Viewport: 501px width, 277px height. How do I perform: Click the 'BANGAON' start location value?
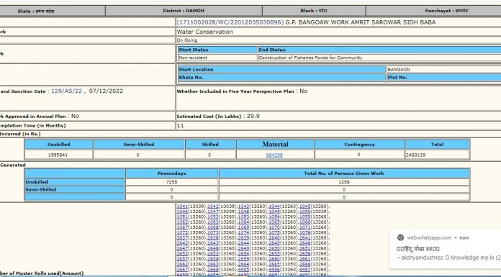click(x=399, y=69)
